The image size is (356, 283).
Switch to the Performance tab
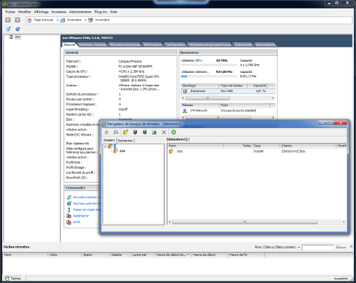pos(153,45)
